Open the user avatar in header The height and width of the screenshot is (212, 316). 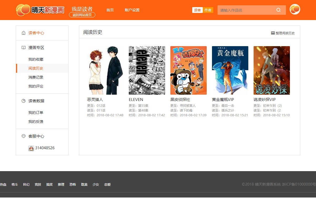(295, 9)
